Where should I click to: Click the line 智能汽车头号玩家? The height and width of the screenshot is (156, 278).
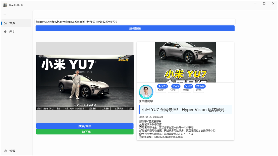click(150, 124)
